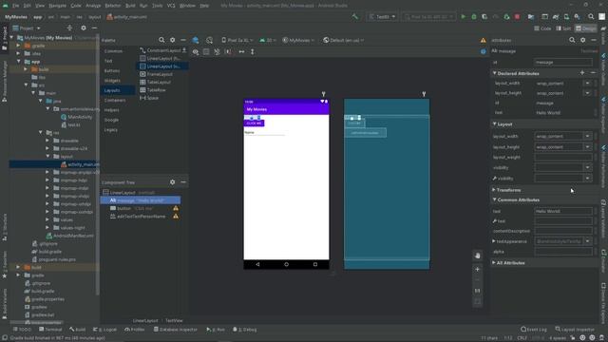The width and height of the screenshot is (608, 342).
Task: Open the layout warnings triangle icon
Action: pyautogui.click(x=484, y=40)
